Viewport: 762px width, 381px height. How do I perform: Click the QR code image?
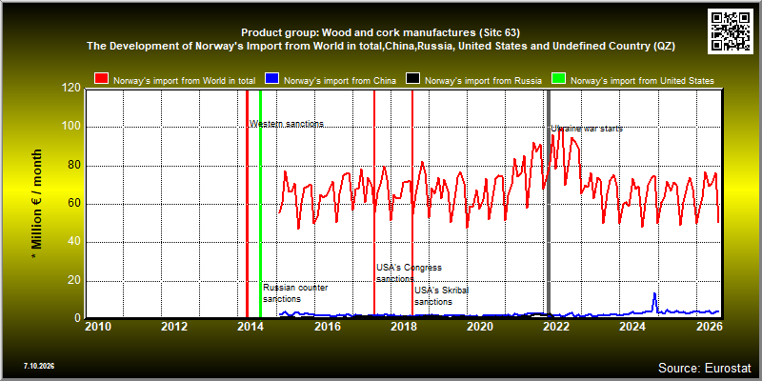point(731,30)
